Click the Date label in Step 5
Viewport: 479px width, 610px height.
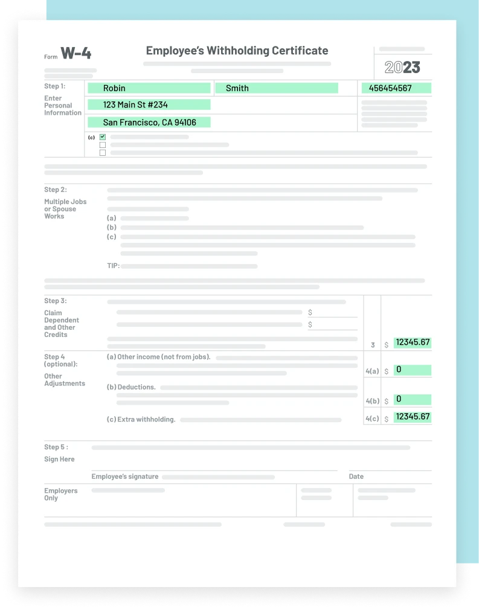pyautogui.click(x=356, y=477)
